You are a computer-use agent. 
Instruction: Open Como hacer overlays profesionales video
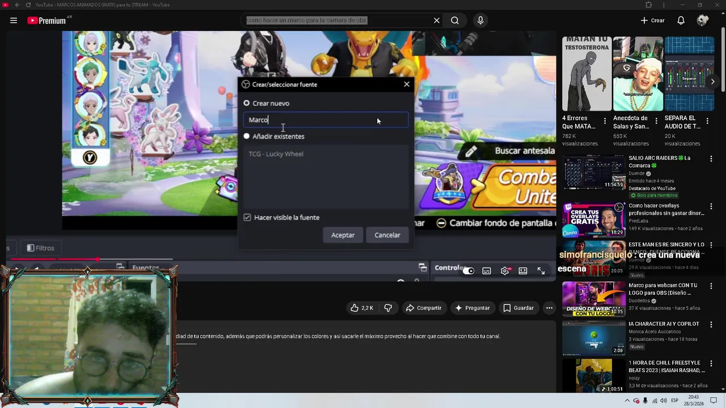[666, 210]
